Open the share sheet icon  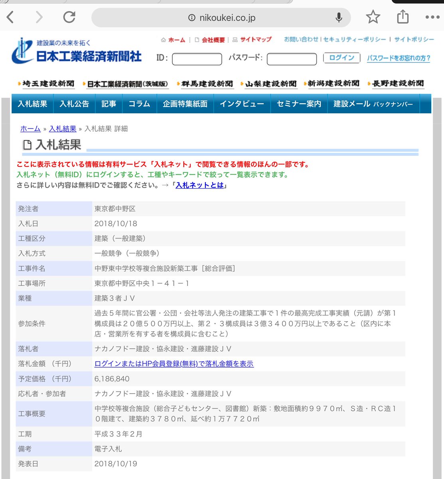403,17
